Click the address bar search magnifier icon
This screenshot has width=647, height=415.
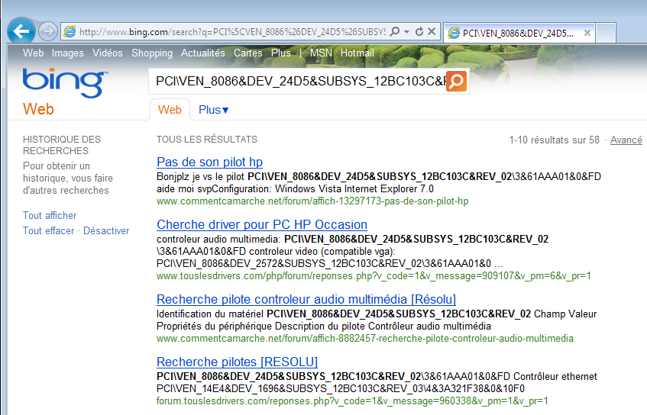click(395, 32)
